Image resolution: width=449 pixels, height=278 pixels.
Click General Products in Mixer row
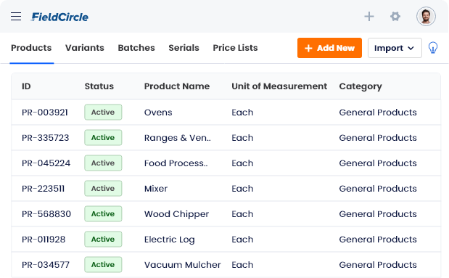[378, 189]
